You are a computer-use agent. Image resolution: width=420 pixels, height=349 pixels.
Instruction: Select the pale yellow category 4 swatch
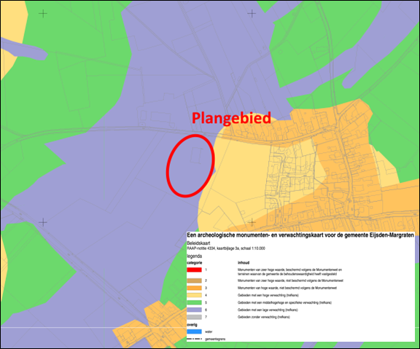point(194,295)
